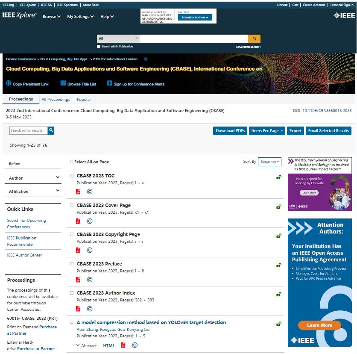View copyright info for YOLOv5s compression paper
357x354 pixels.
pos(135,345)
